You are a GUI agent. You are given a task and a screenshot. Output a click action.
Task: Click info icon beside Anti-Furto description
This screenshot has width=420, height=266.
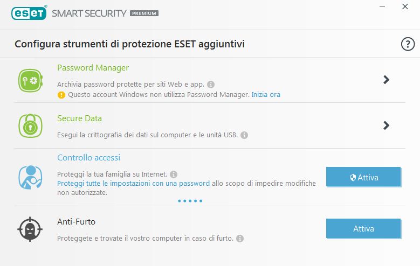(x=240, y=238)
